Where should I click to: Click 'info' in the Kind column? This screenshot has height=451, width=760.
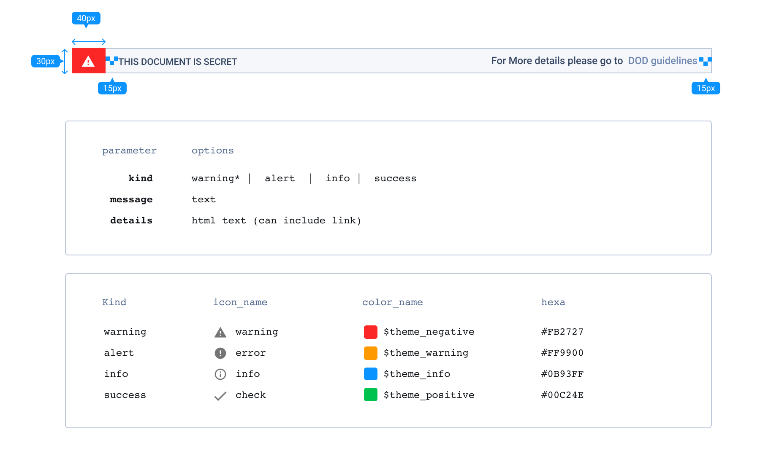click(116, 374)
